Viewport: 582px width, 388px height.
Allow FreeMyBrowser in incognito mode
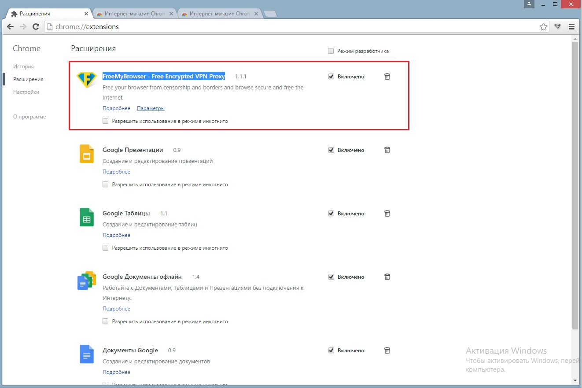106,121
